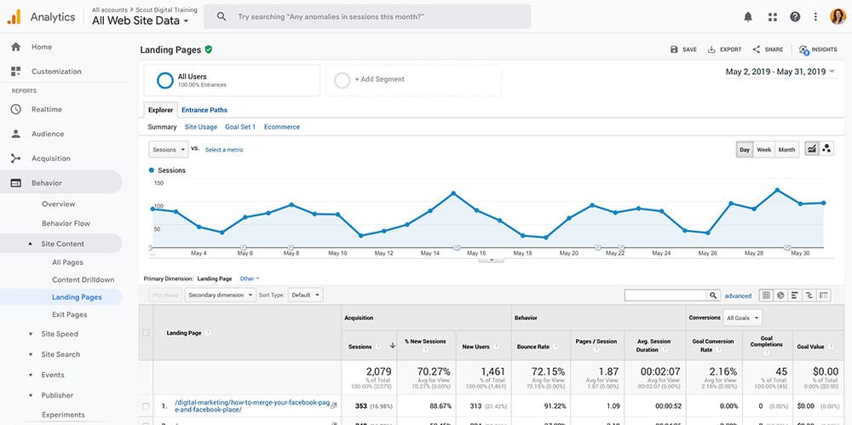Switch the graph to Week granularity

coord(764,149)
